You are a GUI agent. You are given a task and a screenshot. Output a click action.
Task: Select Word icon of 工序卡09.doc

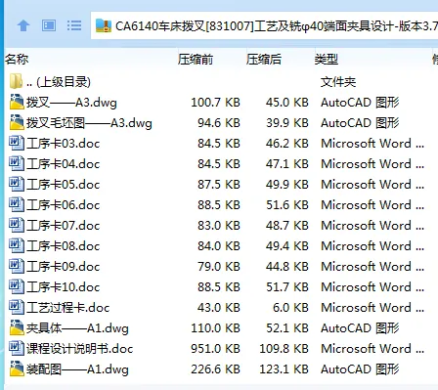[x=17, y=266]
